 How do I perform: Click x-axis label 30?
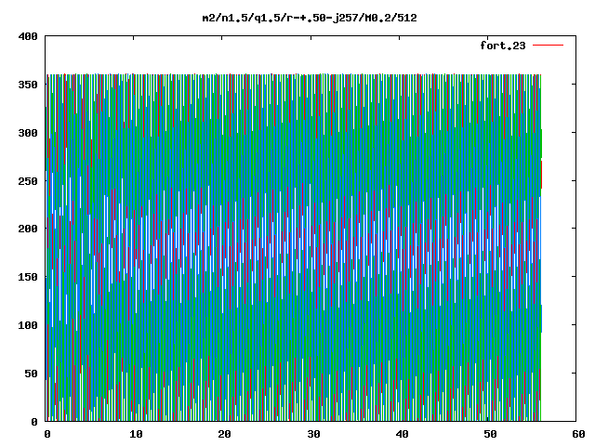313,434
